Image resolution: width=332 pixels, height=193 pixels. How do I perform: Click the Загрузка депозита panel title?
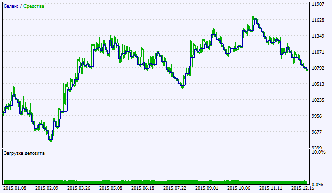point(24,153)
